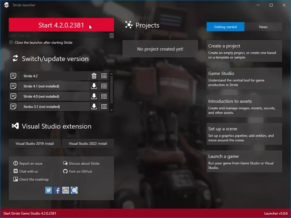Select Xenko 3.1 (not installed) row
Image resolution: width=291 pixels, height=218 pixels.
[53, 106]
